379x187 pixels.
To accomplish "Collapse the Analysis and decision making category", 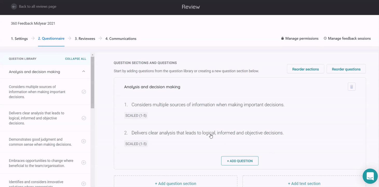I will click(84, 71).
